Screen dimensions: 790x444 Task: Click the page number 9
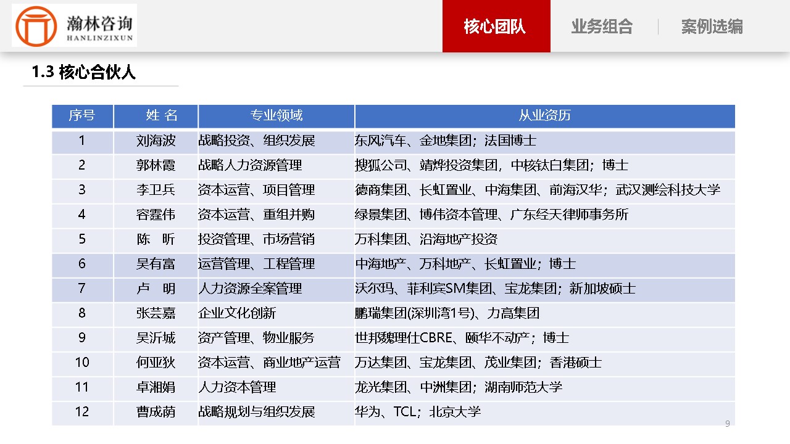click(728, 424)
